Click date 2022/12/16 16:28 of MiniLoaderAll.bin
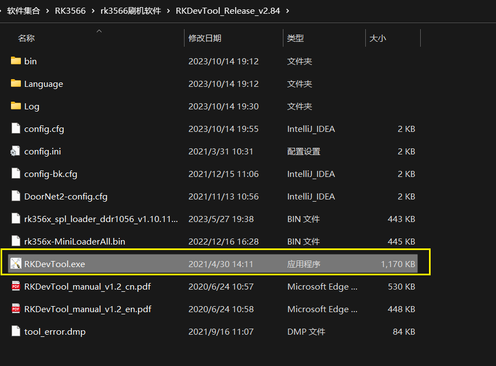 (x=224, y=241)
